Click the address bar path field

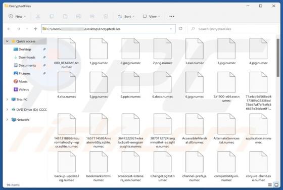(108, 29)
